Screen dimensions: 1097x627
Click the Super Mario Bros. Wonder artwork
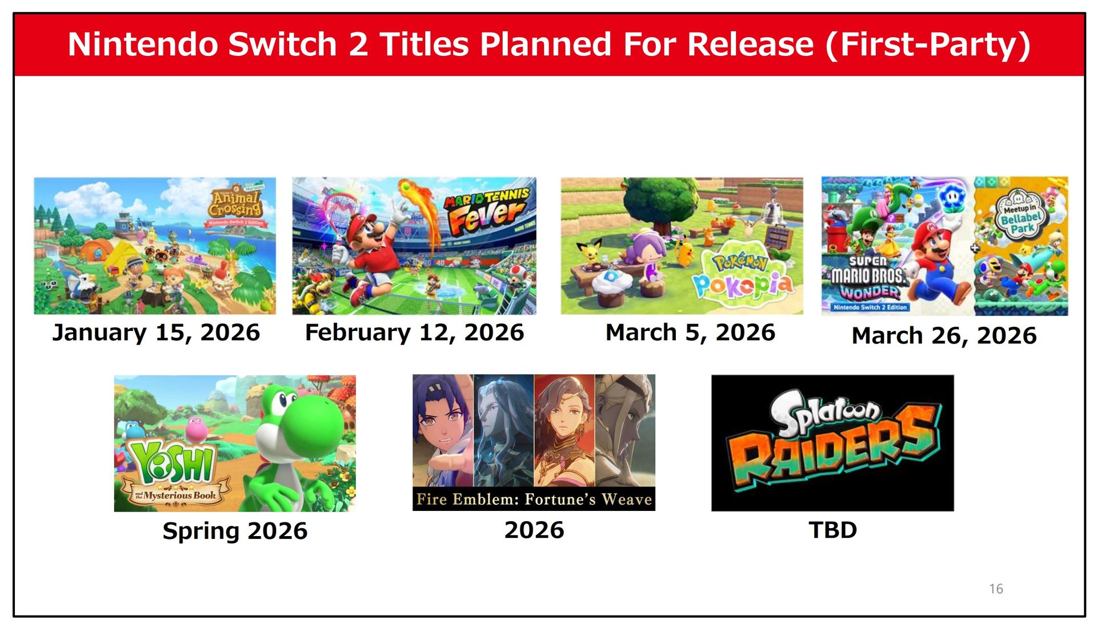[944, 246]
